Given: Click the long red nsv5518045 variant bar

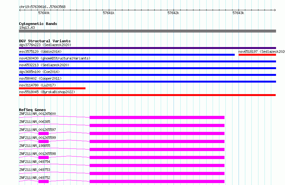Looking at the screenshot, I should pyautogui.click(x=147, y=95).
